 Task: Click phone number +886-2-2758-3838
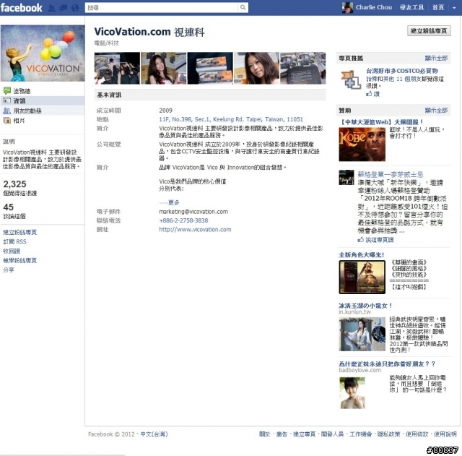point(183,220)
